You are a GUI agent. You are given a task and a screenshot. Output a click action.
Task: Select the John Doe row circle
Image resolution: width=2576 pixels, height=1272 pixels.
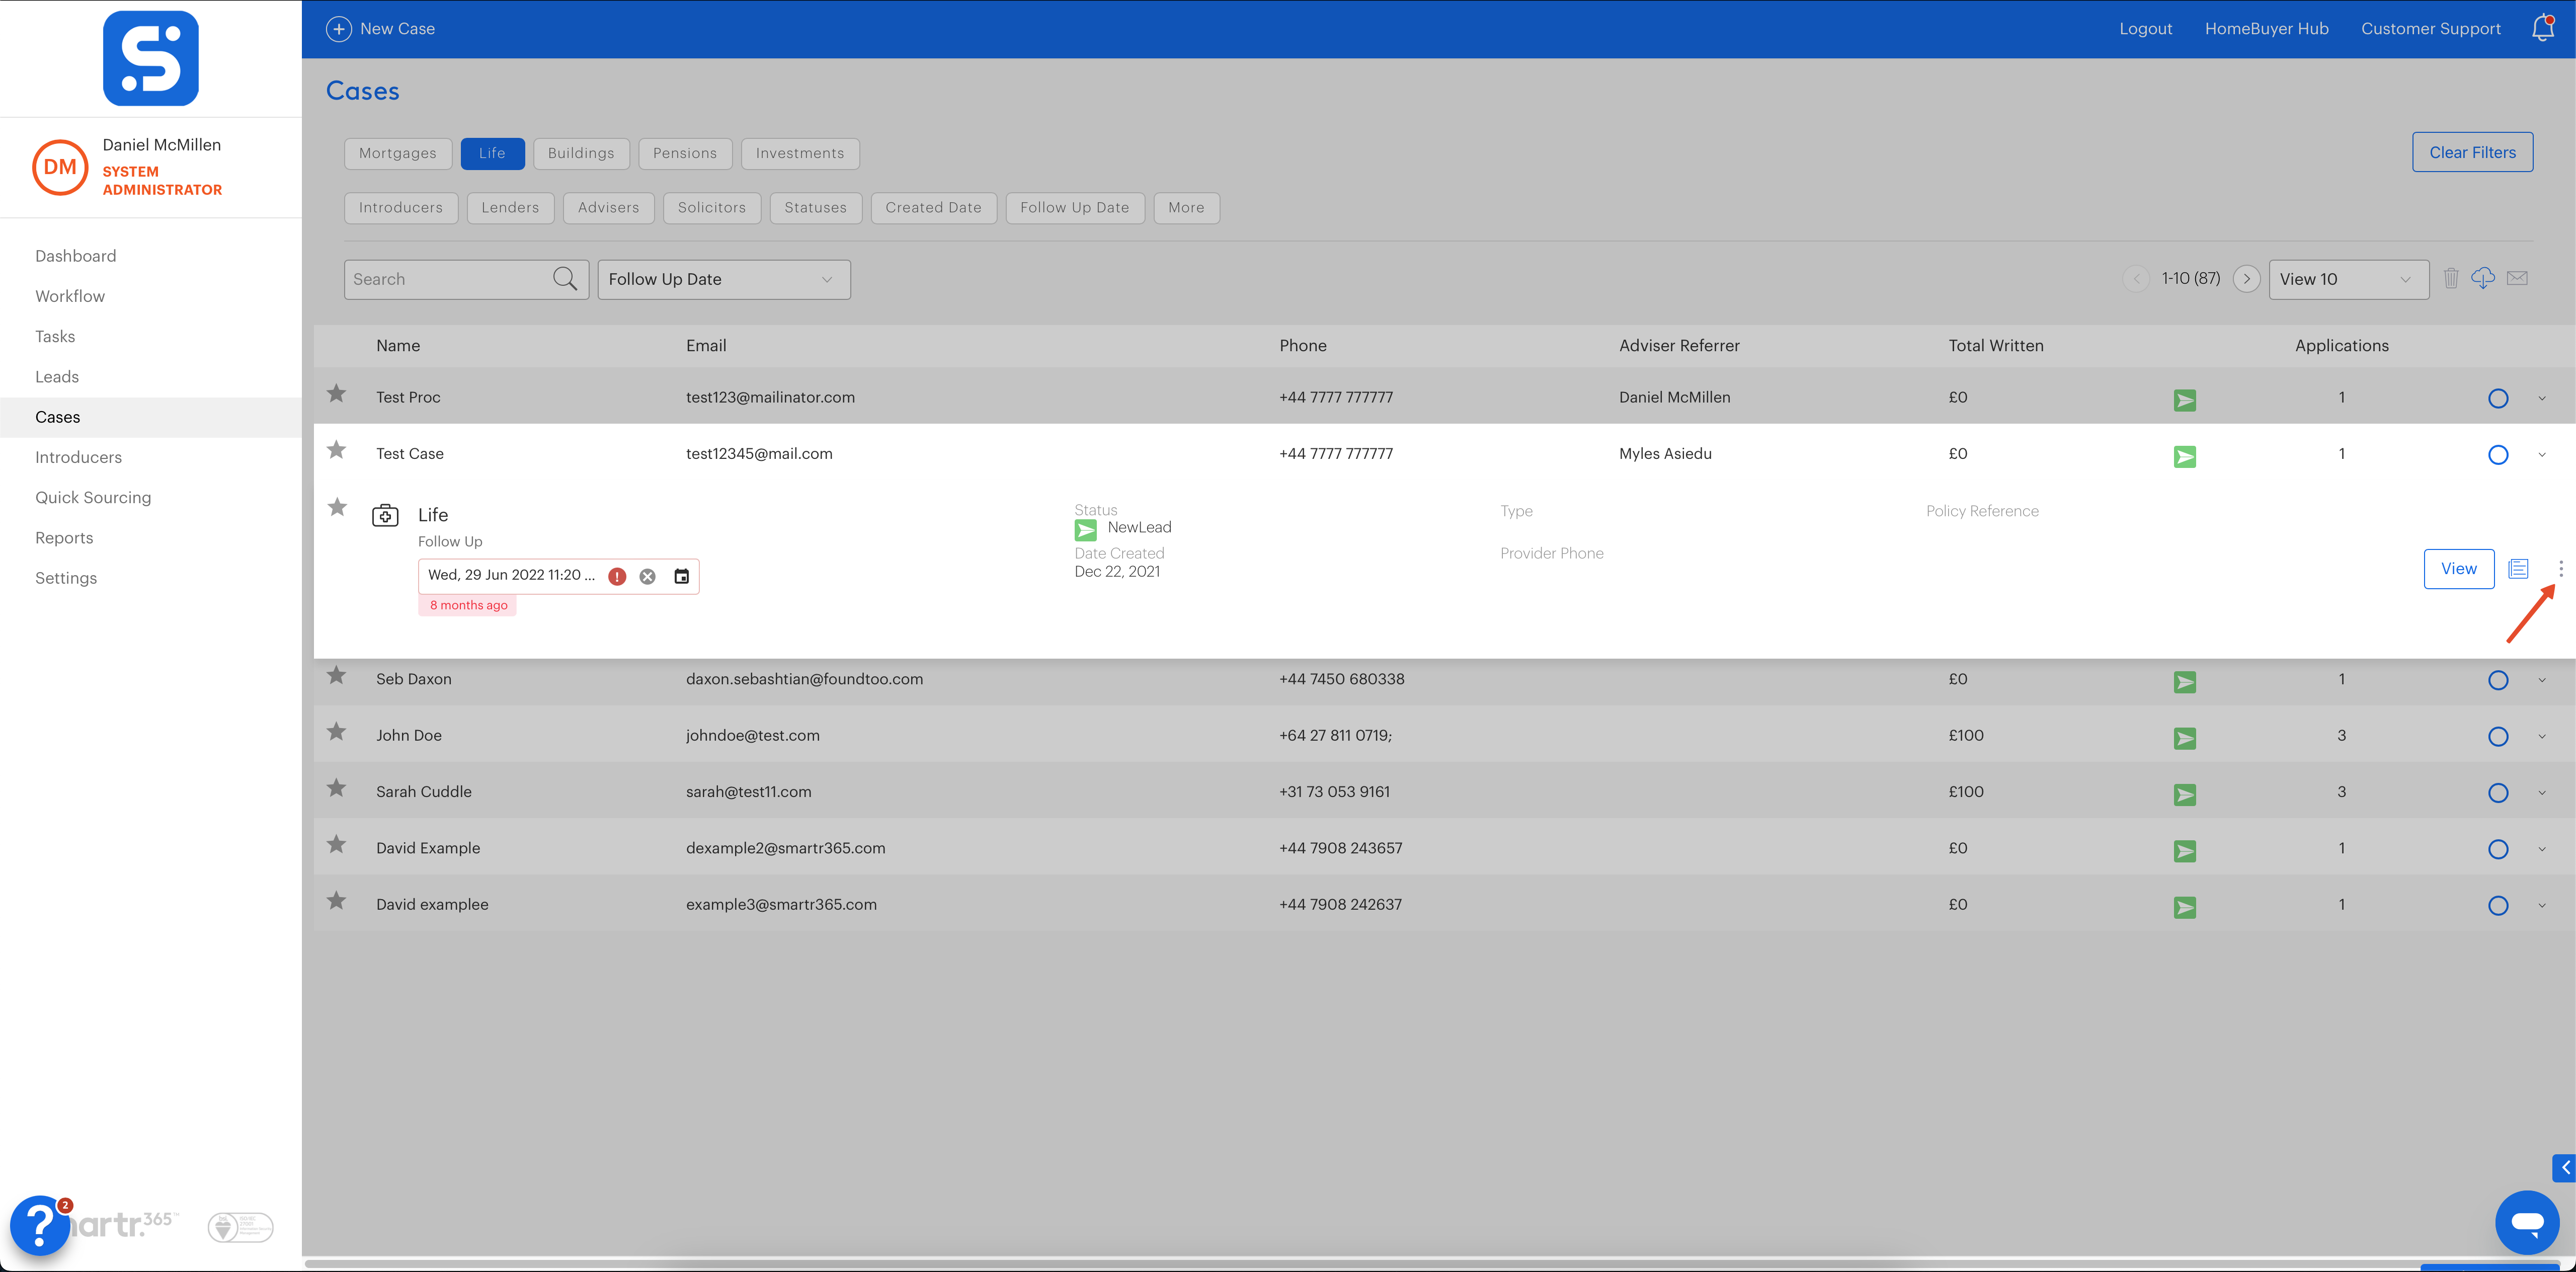coord(2498,737)
